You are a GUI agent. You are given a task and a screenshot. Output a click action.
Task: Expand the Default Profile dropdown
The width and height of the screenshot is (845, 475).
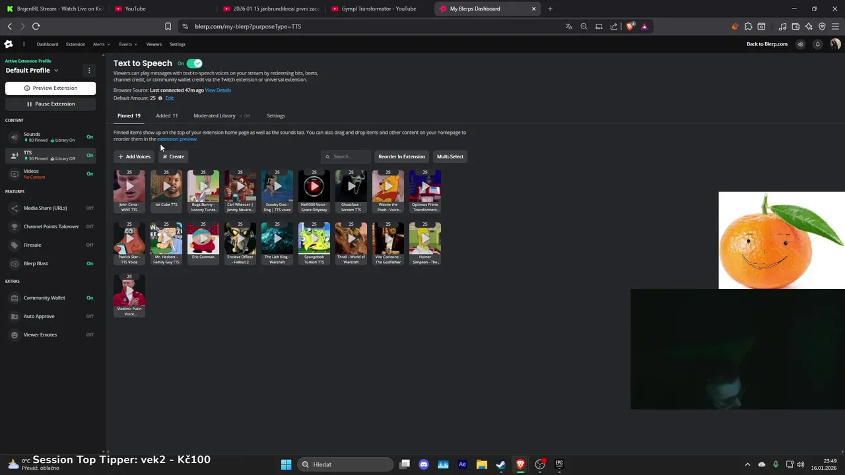click(x=32, y=70)
